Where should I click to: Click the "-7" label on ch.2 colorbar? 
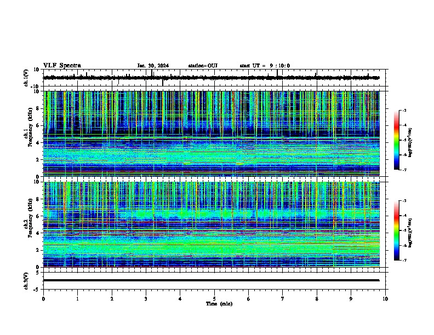pos(404,260)
